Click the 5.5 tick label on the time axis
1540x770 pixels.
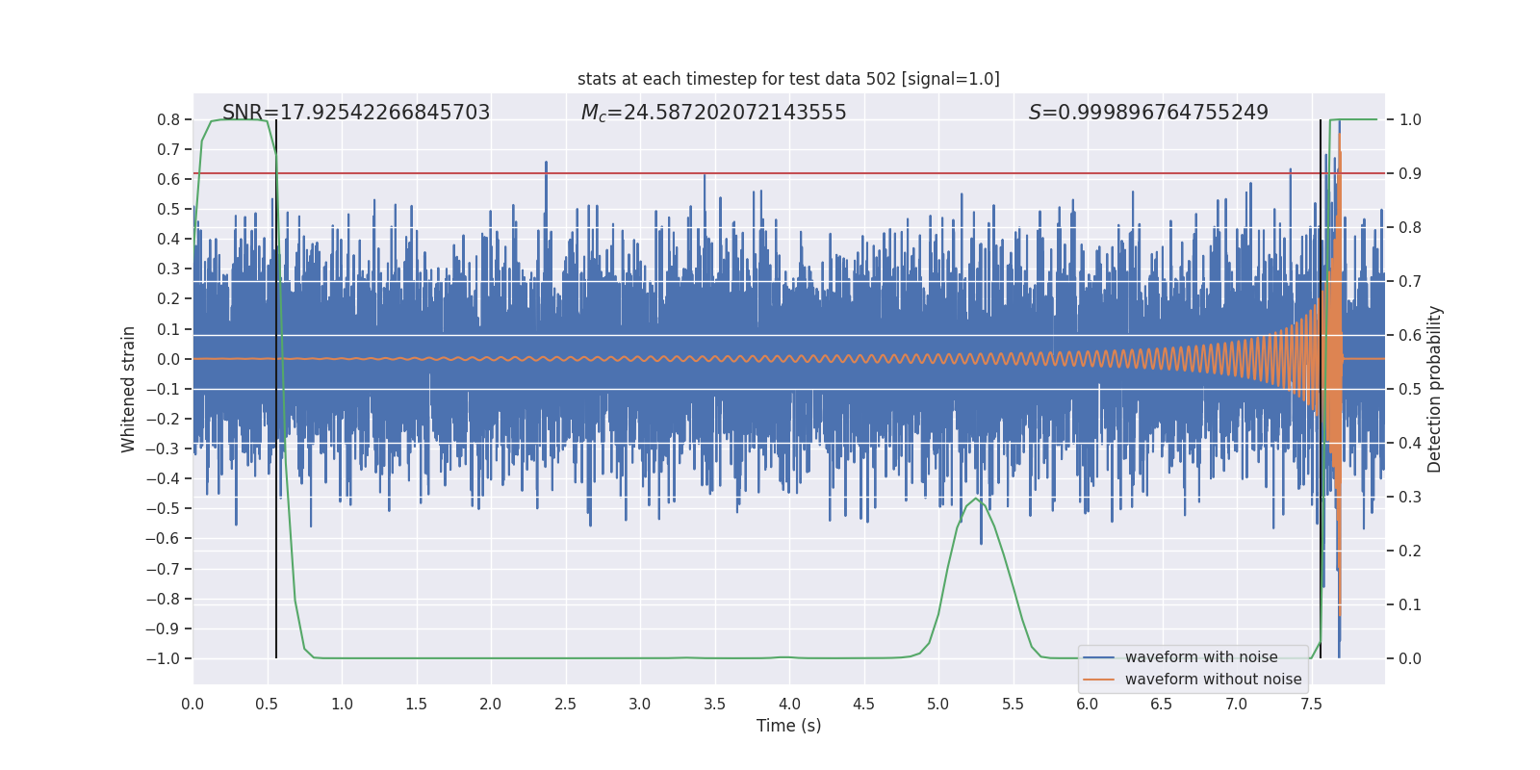coord(1013,704)
